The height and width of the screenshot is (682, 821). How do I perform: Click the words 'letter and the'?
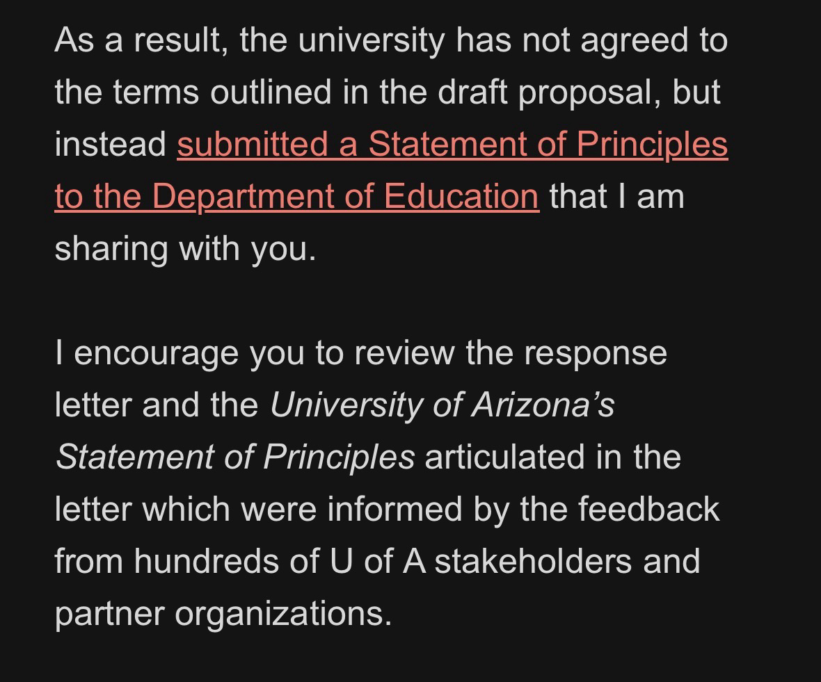[x=157, y=405]
